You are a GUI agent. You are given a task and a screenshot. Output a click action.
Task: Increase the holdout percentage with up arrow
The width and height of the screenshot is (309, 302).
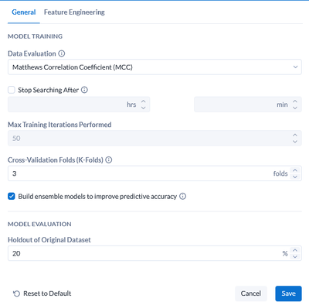(x=295, y=250)
